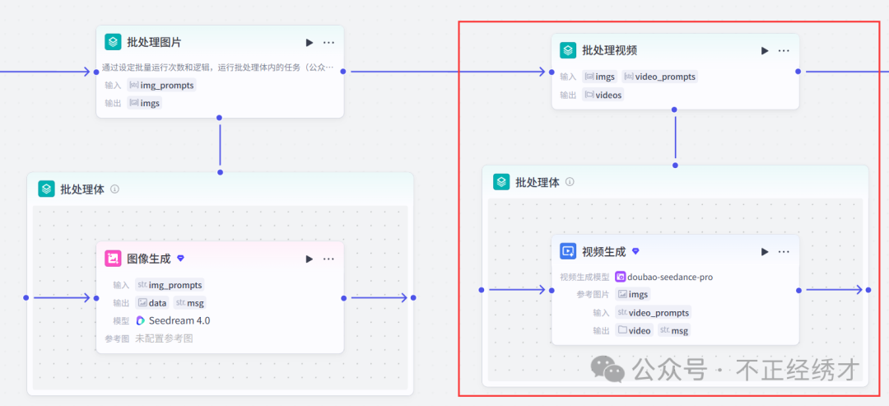The image size is (889, 406).
Task: Click video output tag in 视频生成
Action: [635, 330]
